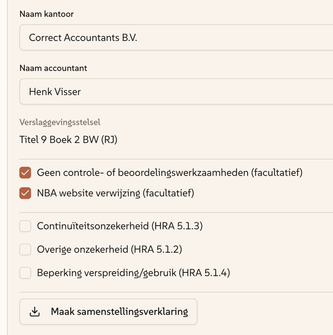Click the download icon in the Maak button
The height and width of the screenshot is (335, 333).
tap(34, 312)
